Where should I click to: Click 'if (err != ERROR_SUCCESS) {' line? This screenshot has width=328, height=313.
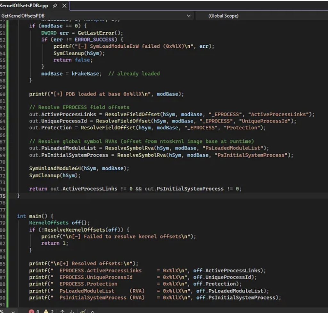coord(82,39)
